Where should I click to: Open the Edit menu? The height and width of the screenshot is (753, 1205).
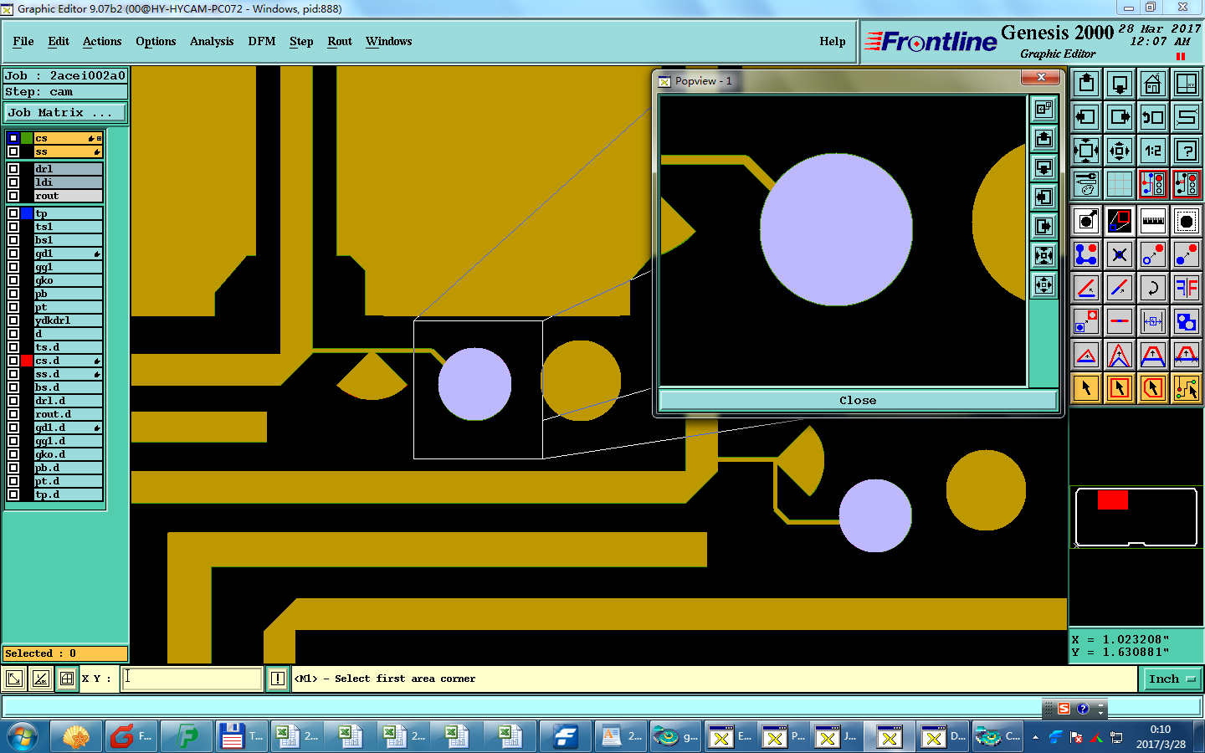[59, 41]
